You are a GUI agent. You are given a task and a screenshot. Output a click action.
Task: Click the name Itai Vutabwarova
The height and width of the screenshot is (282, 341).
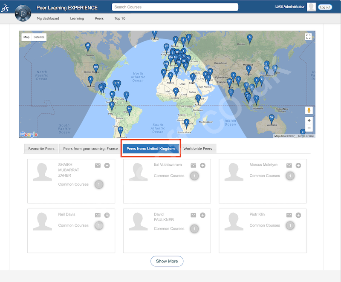tap(168, 165)
